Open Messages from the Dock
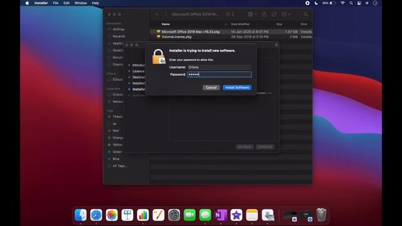Viewport: 402px width, 226px height. tap(205, 215)
